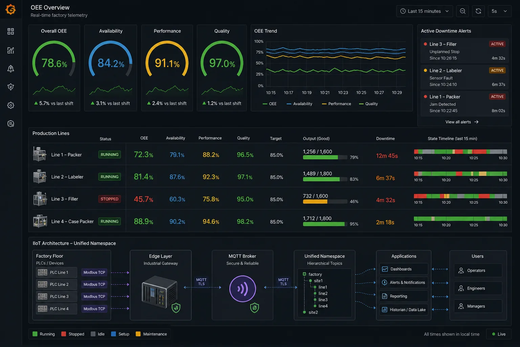Click the Line 1 – Packer machine thumbnail

pos(40,154)
